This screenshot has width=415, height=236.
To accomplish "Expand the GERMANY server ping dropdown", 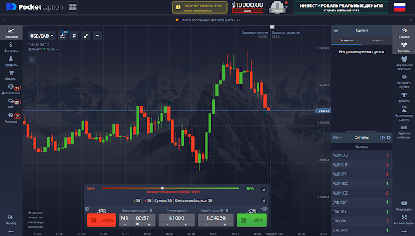I will pos(43,49).
